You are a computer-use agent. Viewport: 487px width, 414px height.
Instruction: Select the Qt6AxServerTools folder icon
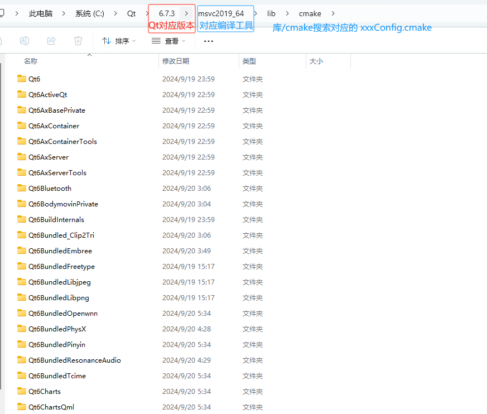click(22, 172)
